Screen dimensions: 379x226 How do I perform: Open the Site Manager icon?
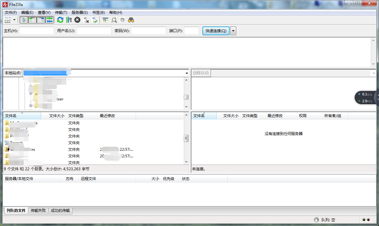click(8, 20)
